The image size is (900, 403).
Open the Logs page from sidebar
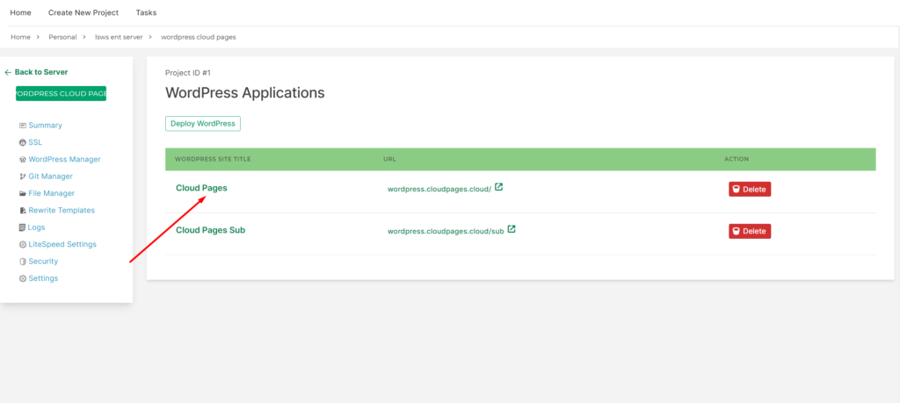pyautogui.click(x=36, y=227)
